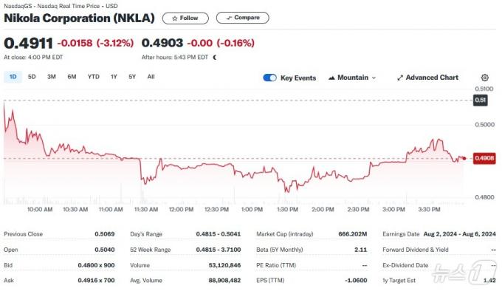Open the Advanced Chart link
The width and height of the screenshot is (502, 291).
tap(427, 78)
